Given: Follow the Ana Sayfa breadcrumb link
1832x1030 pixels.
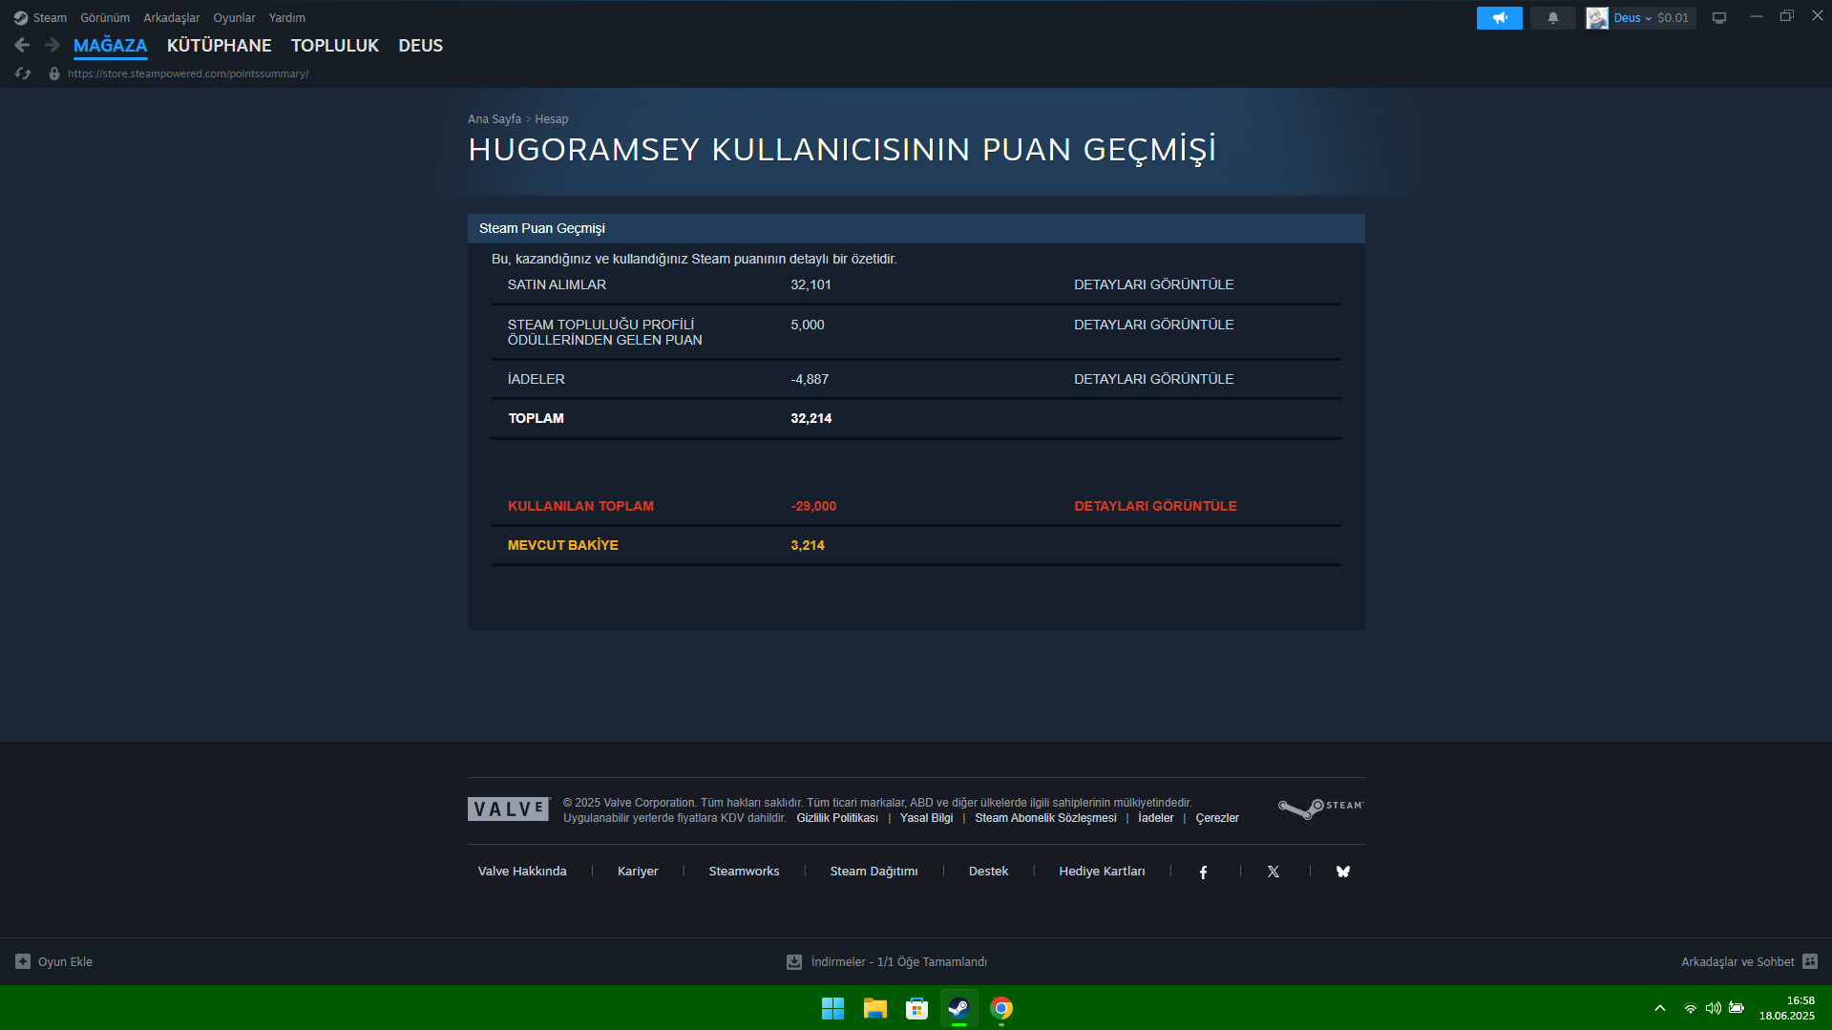Looking at the screenshot, I should click(495, 119).
